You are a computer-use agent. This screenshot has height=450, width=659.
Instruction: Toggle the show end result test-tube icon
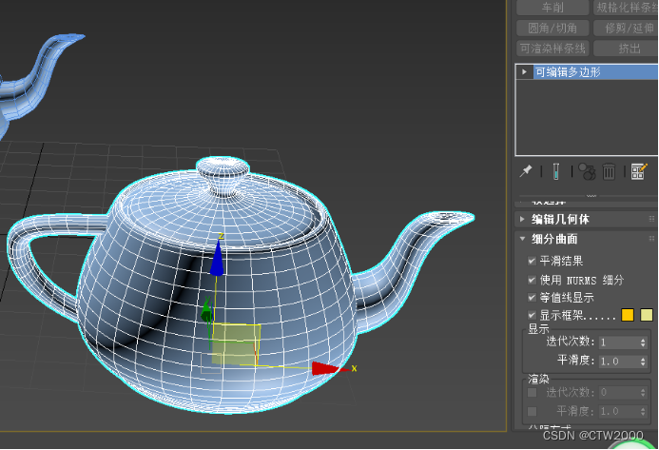pos(556,171)
